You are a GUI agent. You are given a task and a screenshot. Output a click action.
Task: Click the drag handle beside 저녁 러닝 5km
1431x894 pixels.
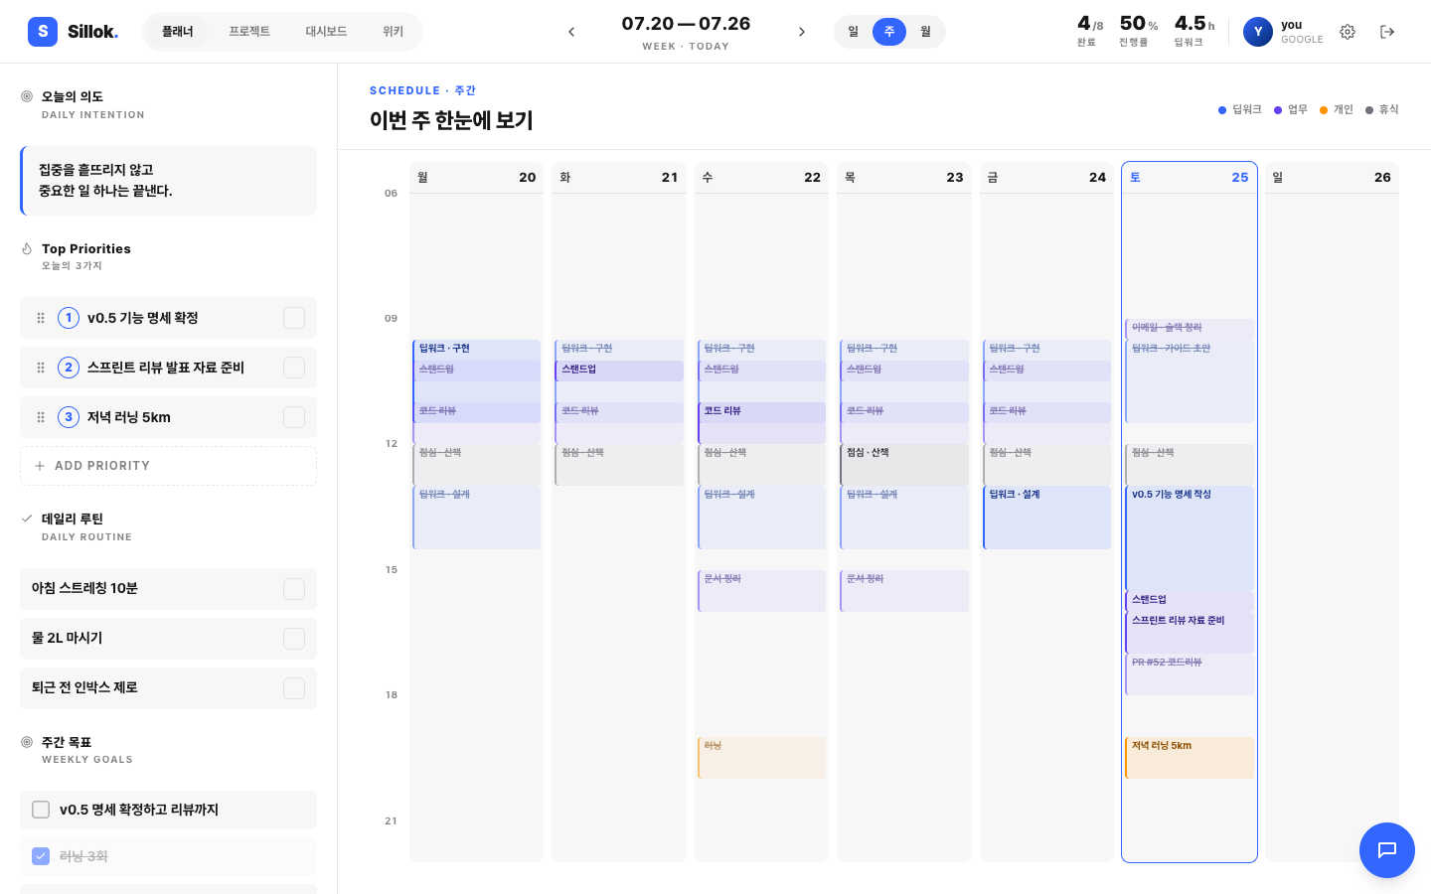tap(41, 417)
